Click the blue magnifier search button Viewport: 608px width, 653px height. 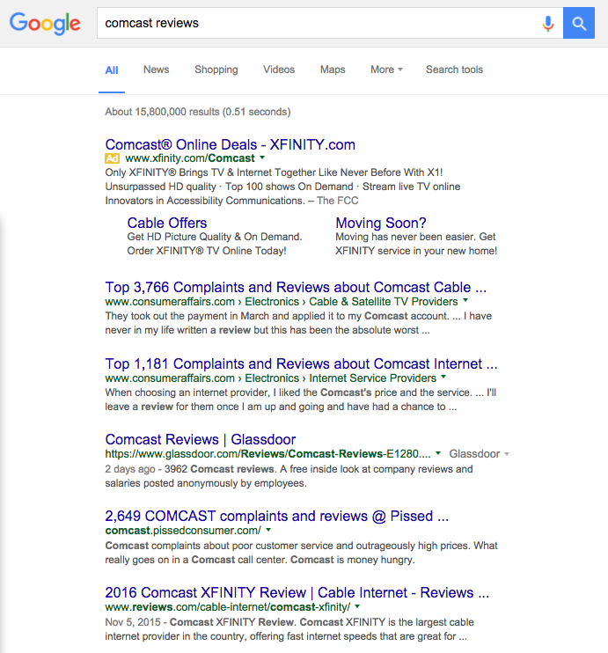tap(579, 23)
